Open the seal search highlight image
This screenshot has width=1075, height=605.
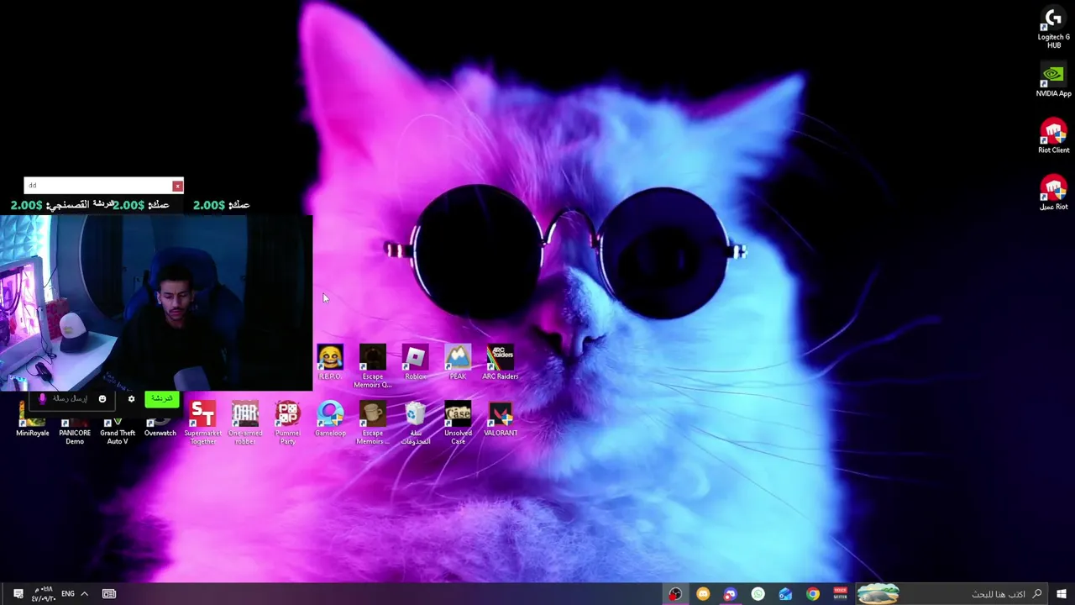click(878, 594)
